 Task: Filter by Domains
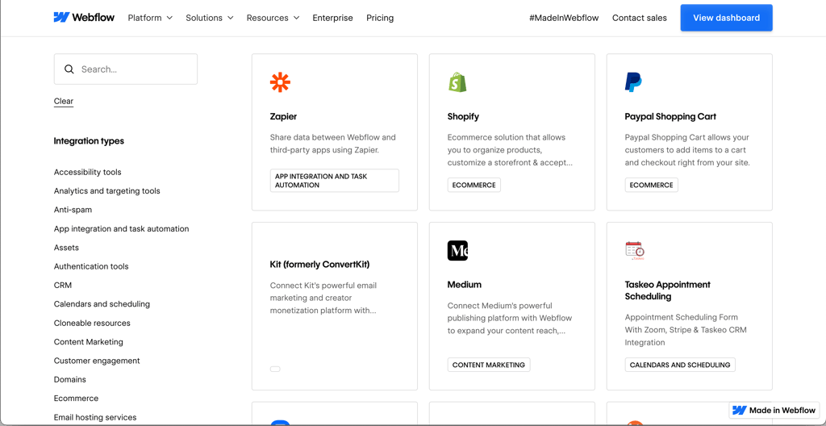70,379
